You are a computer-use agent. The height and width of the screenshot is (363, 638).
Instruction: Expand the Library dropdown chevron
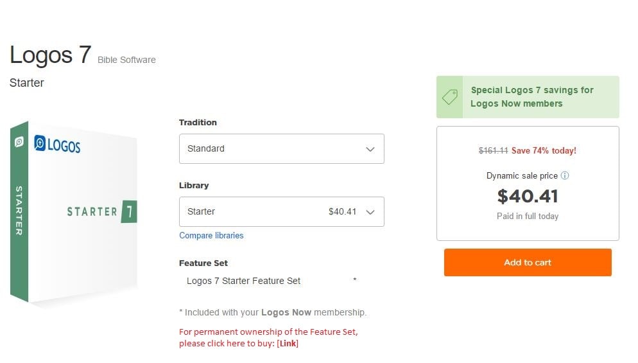[x=370, y=212]
